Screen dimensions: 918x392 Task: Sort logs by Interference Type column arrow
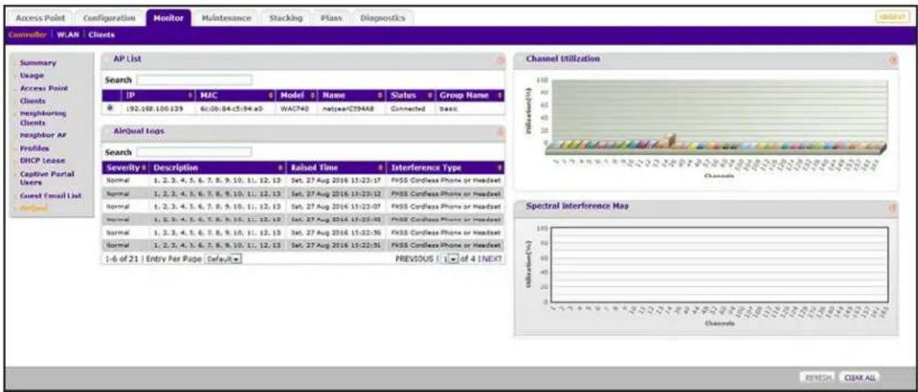point(499,168)
